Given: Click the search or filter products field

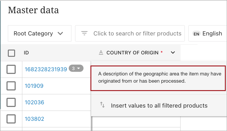Looking at the screenshot, I should pyautogui.click(x=137, y=33).
